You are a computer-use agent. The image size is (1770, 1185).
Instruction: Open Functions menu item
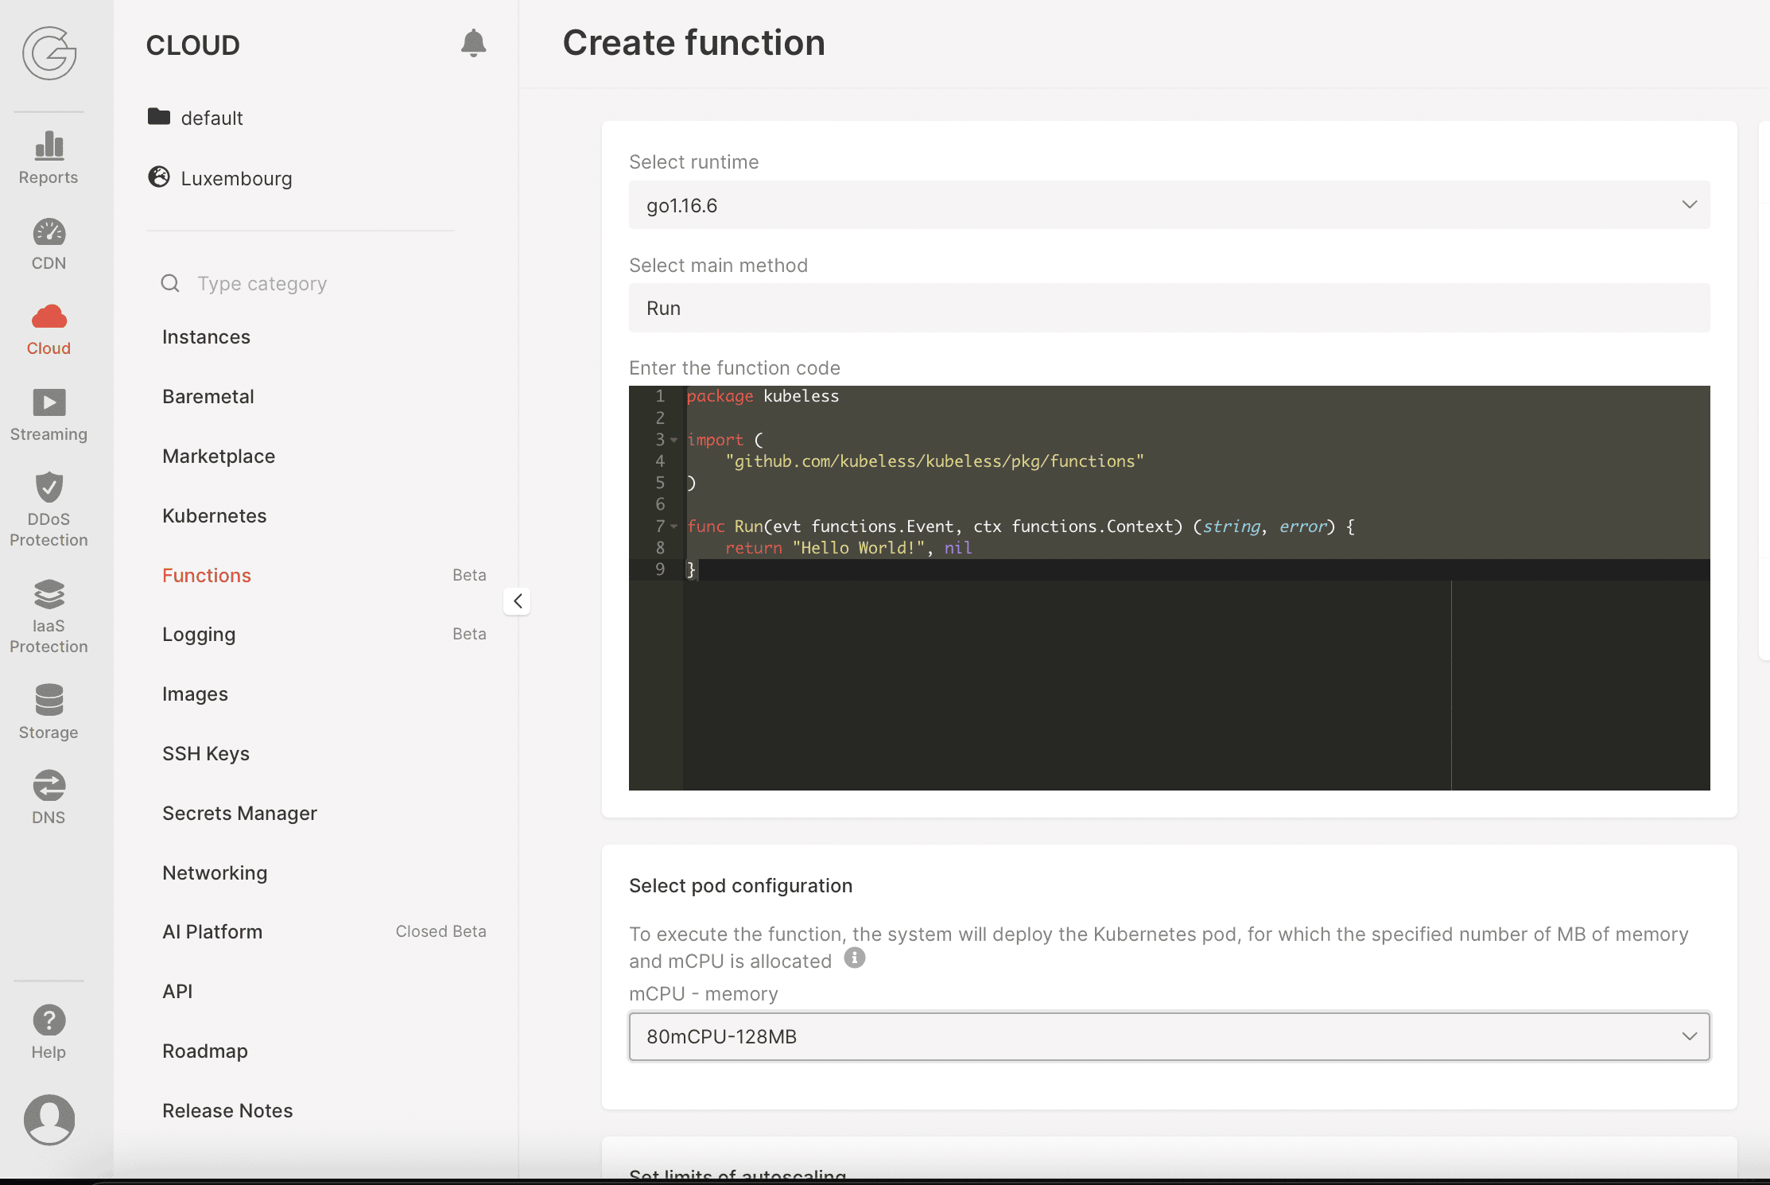tap(207, 576)
